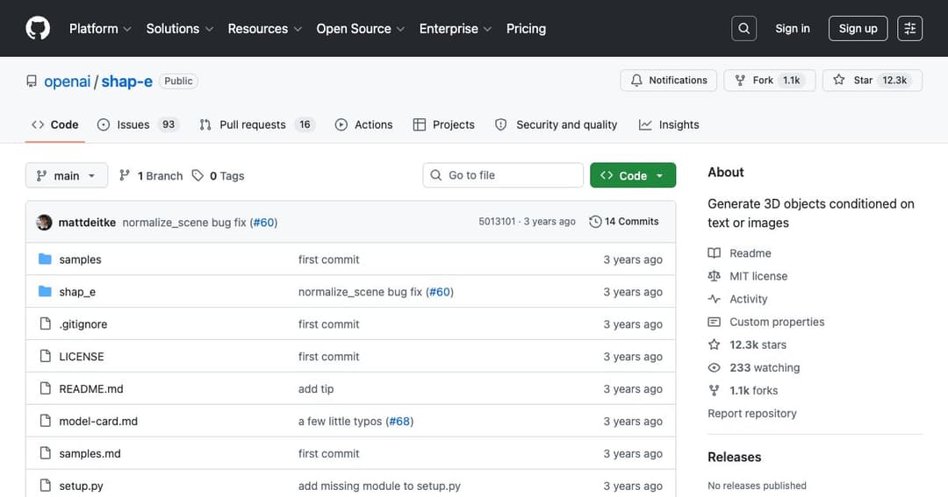Switch to the Actions tab

[x=363, y=124]
